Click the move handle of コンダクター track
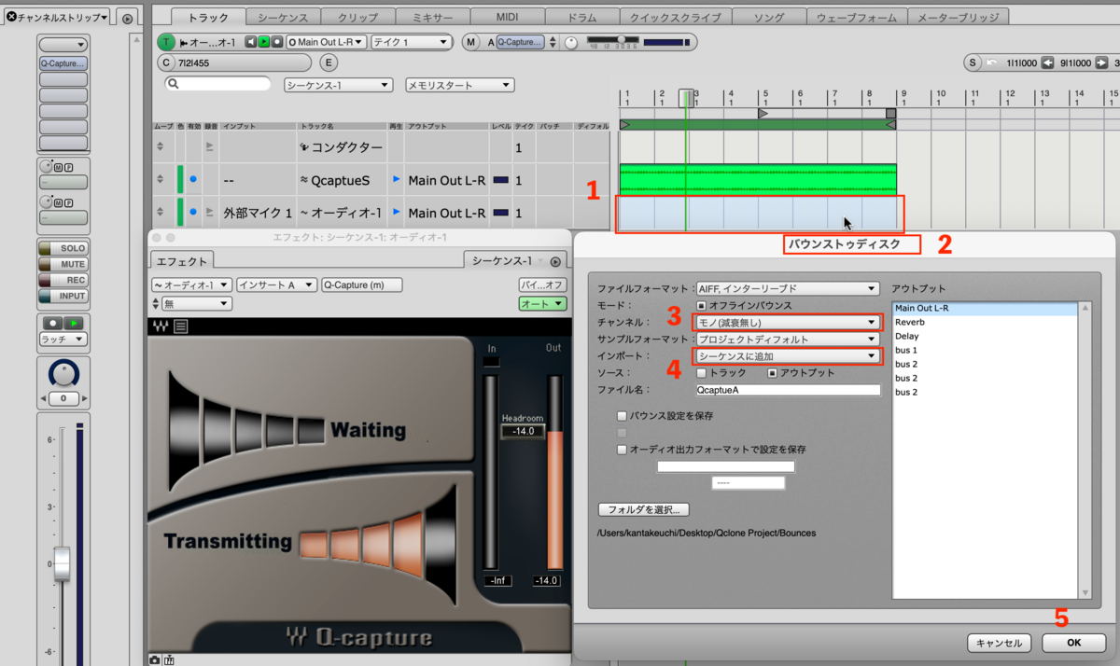Screen dimensions: 1120x666 (160, 146)
